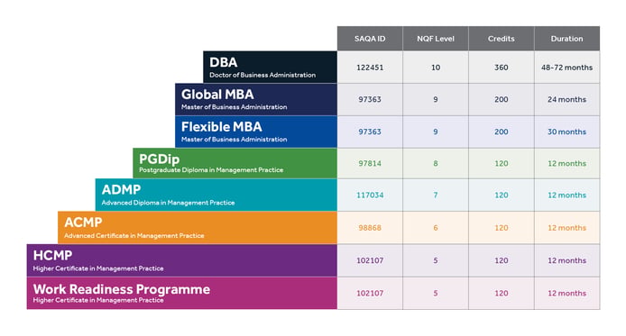The width and height of the screenshot is (626, 336).
Task: Select the teal ADMP programme bar
Action: (x=216, y=195)
